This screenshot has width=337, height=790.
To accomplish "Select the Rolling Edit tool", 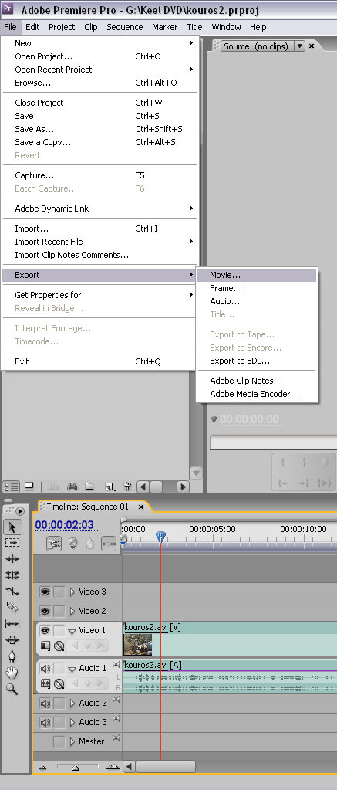I will coord(12,575).
